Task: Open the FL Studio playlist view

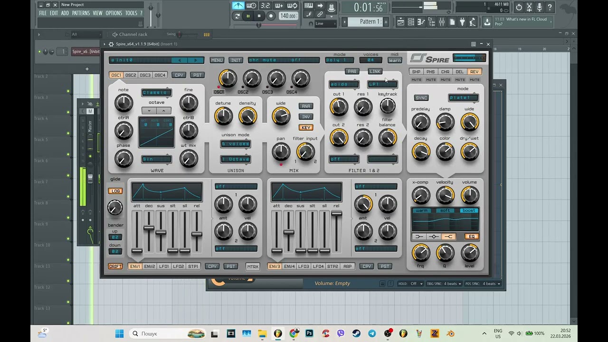Action: [400, 22]
